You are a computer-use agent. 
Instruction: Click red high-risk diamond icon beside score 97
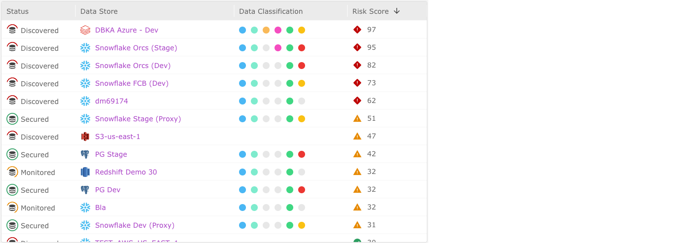(357, 30)
